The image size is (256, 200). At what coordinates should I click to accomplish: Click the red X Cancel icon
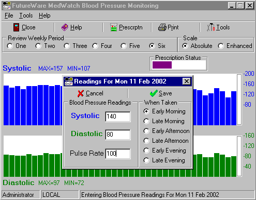81,93
